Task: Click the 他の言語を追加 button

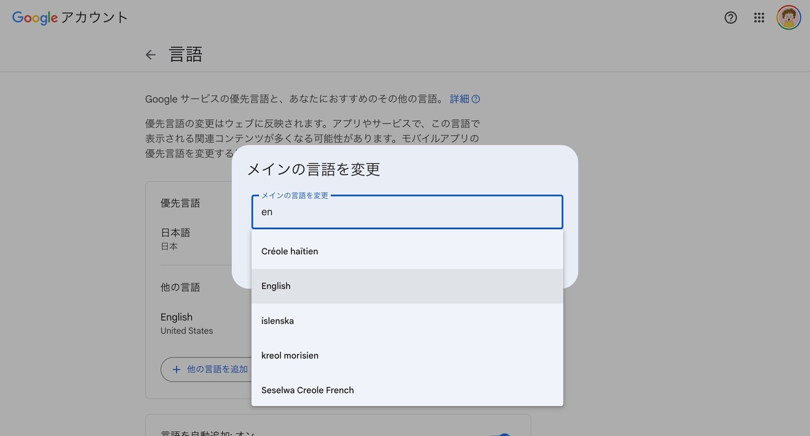Action: [206, 369]
